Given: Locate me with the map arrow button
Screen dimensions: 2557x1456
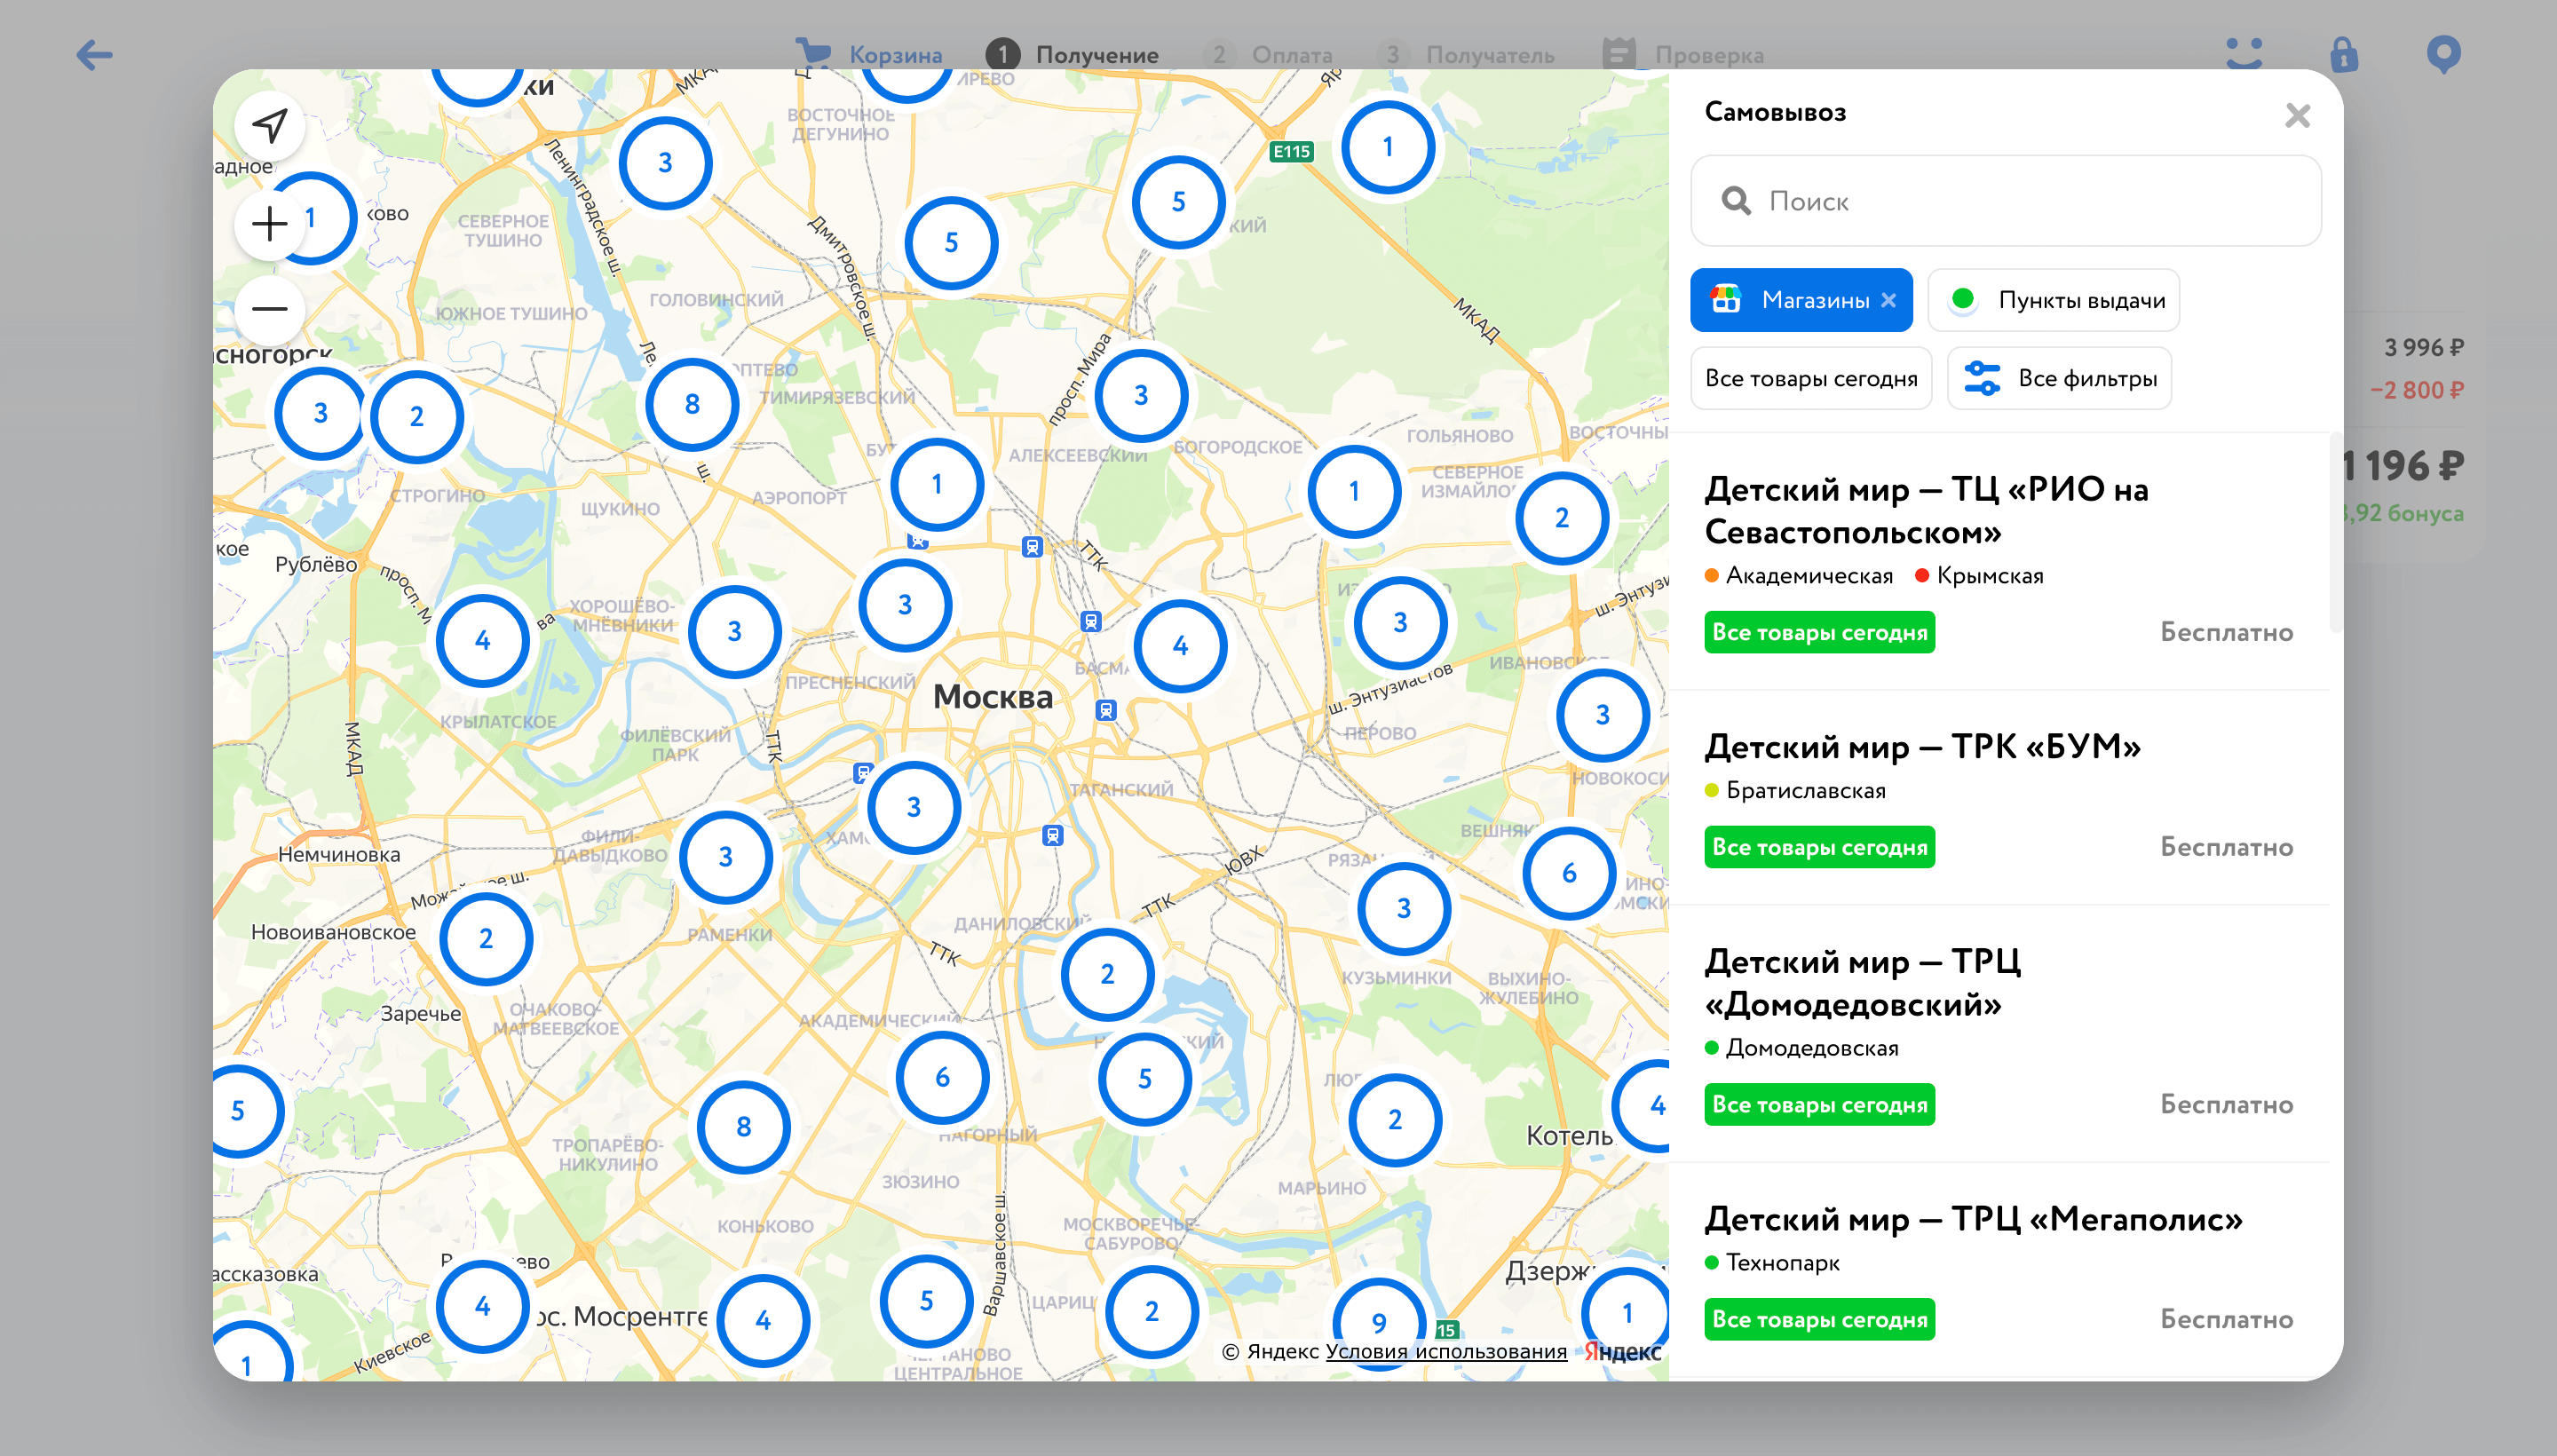Looking at the screenshot, I should (269, 126).
